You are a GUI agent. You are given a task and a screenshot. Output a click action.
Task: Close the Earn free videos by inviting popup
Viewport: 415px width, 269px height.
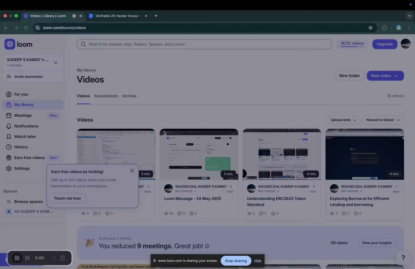click(132, 171)
